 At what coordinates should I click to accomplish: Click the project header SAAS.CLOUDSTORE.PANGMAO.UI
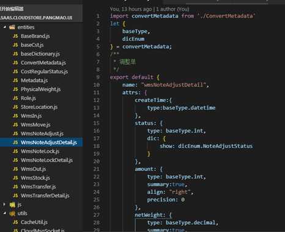pyautogui.click(x=36, y=18)
